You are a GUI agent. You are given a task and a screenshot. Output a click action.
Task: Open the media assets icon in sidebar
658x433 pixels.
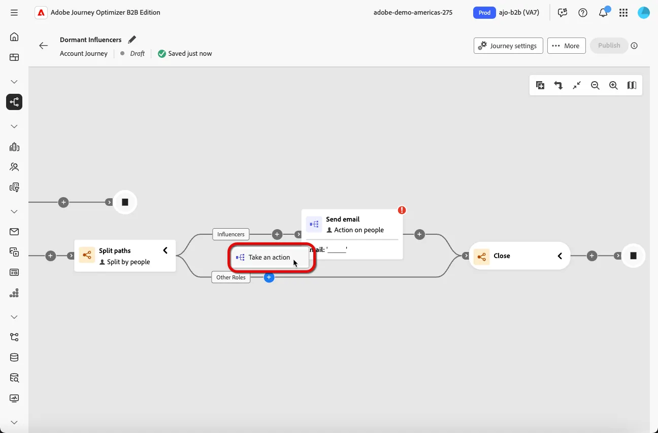(14, 251)
